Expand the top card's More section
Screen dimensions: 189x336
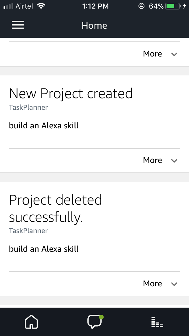(159, 54)
